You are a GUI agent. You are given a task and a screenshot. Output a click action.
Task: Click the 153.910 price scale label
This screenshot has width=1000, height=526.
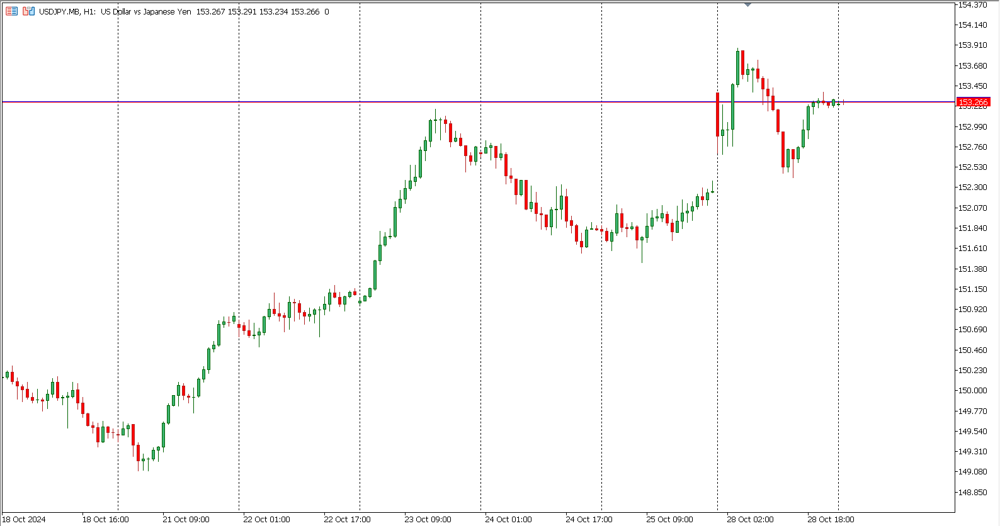pyautogui.click(x=973, y=45)
